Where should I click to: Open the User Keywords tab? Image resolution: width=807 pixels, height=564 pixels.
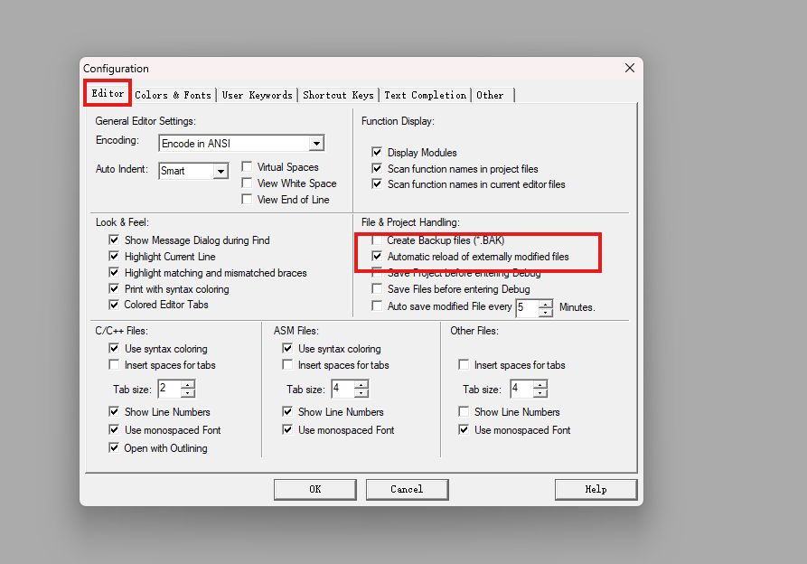pyautogui.click(x=257, y=95)
